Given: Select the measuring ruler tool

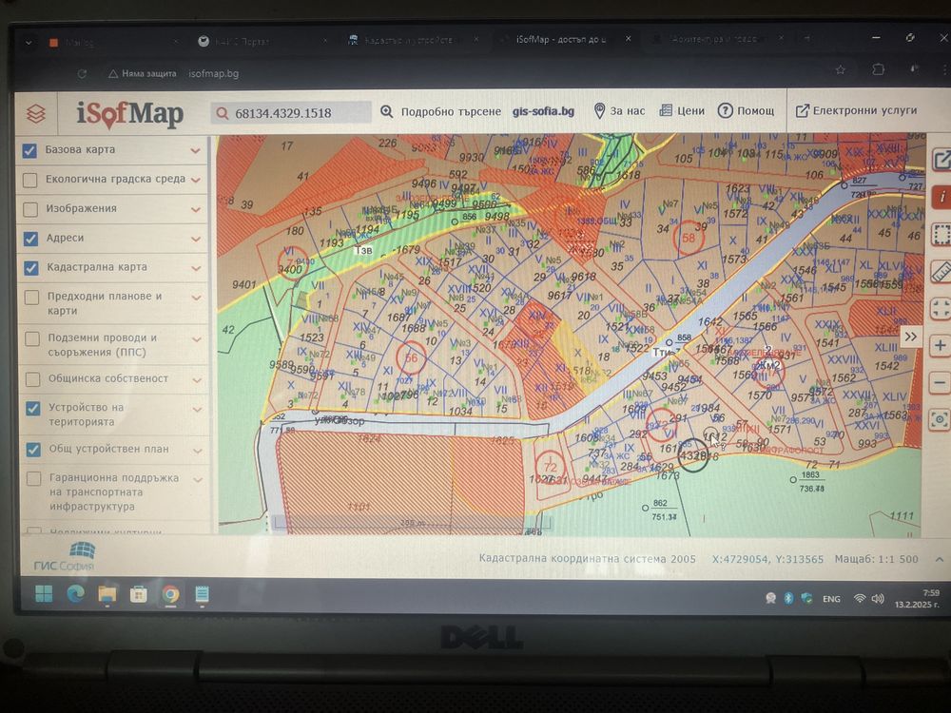Looking at the screenshot, I should coord(941,272).
